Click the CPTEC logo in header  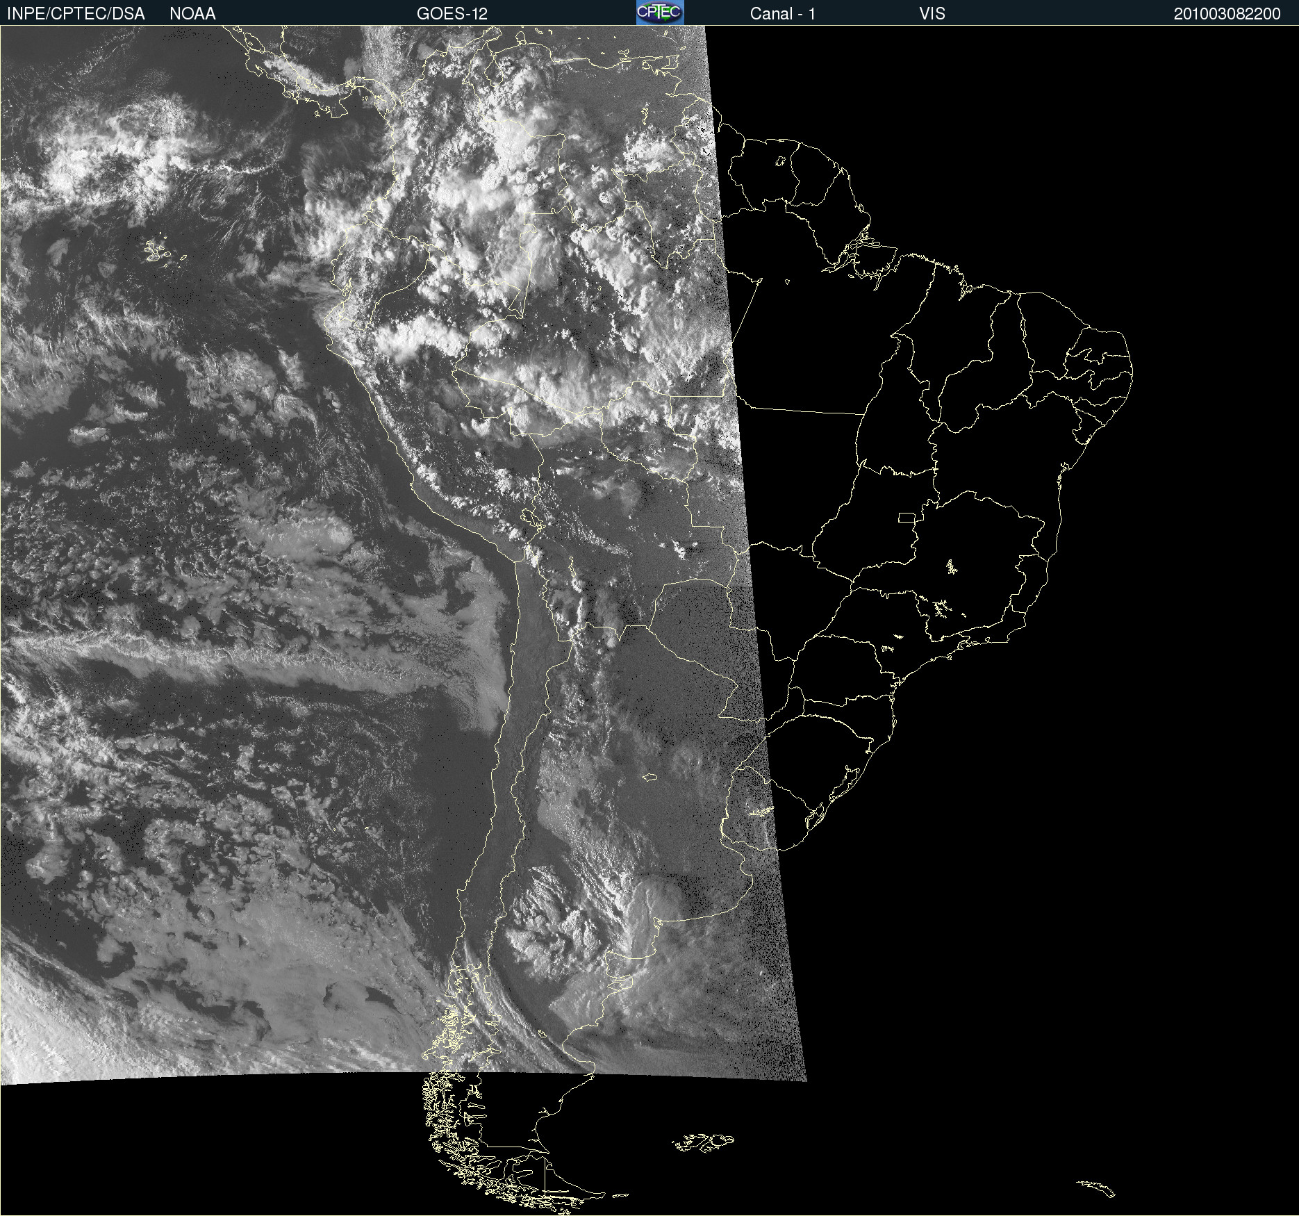(660, 13)
